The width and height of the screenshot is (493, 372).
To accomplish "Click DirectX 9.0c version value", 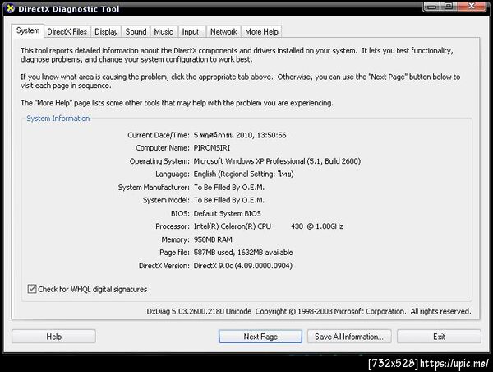I will tap(242, 266).
